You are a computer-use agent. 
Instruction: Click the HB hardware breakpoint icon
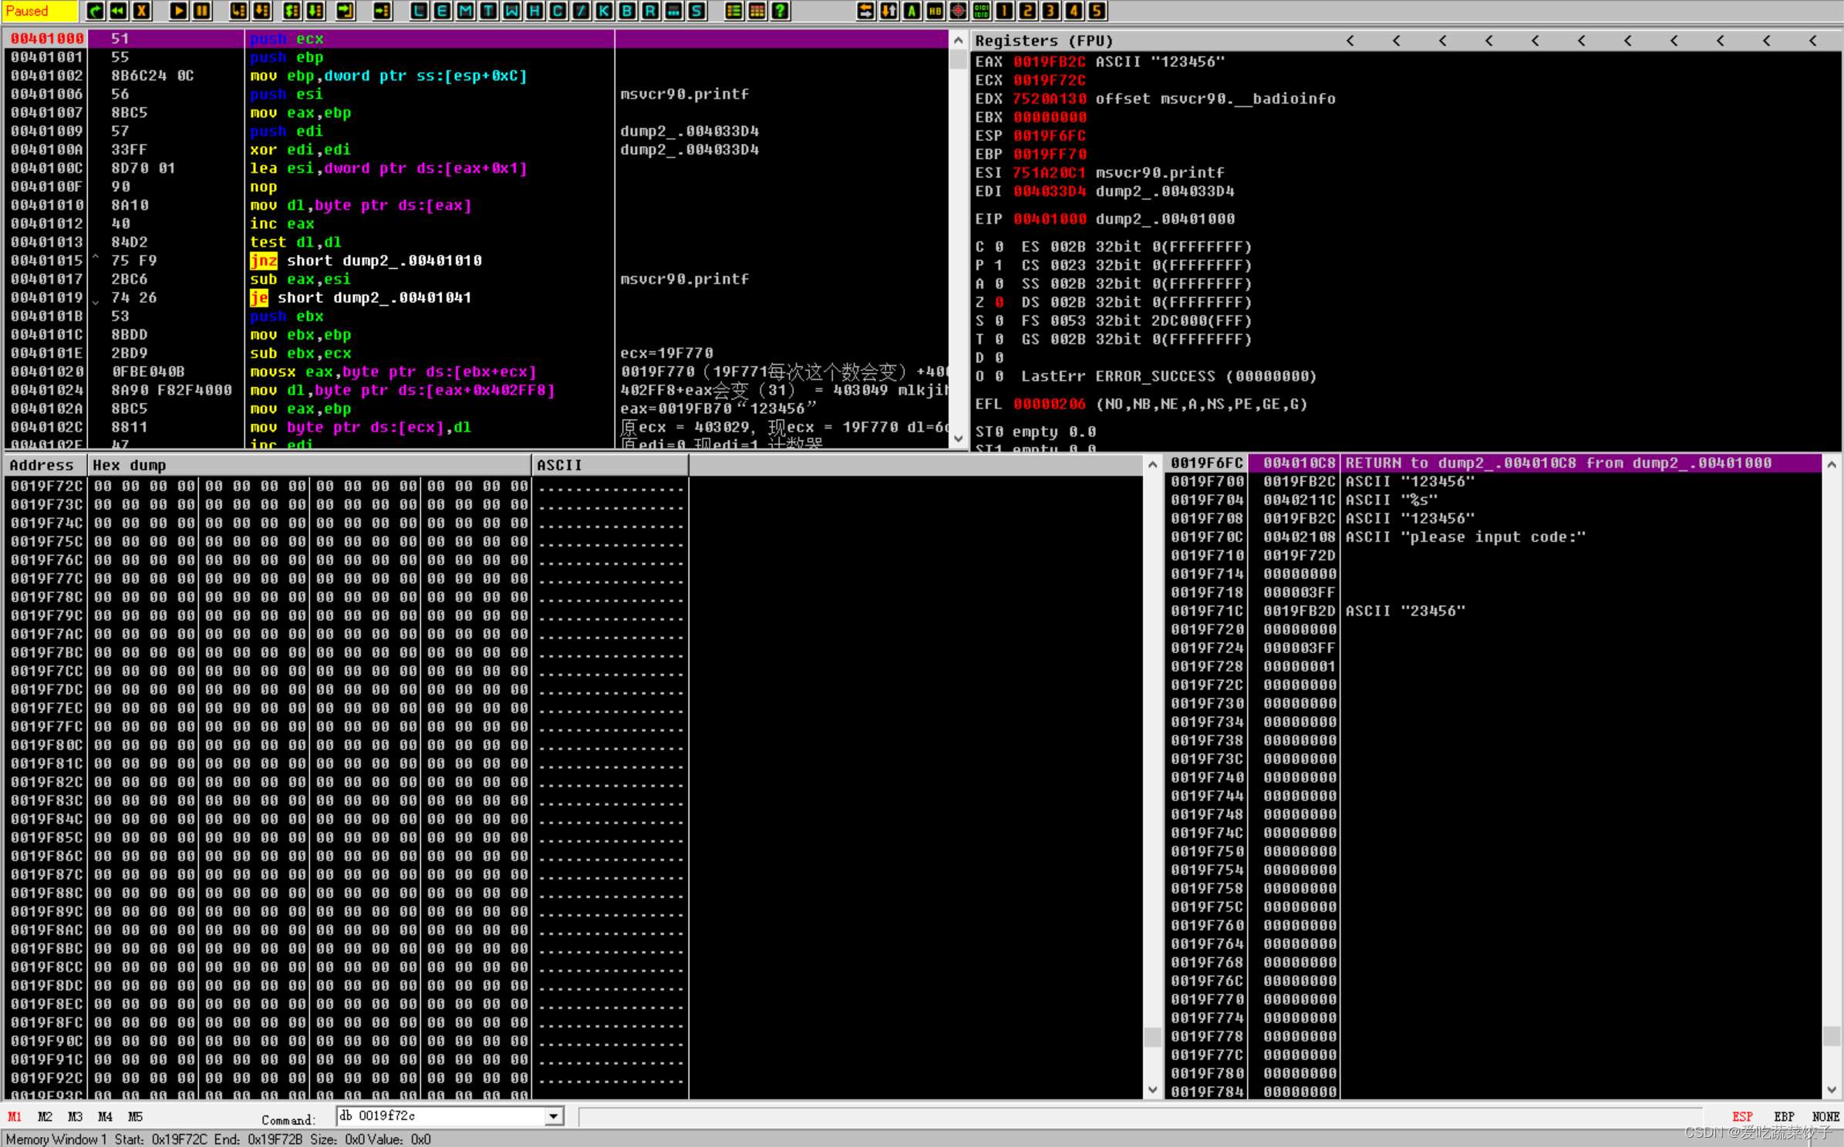[935, 11]
